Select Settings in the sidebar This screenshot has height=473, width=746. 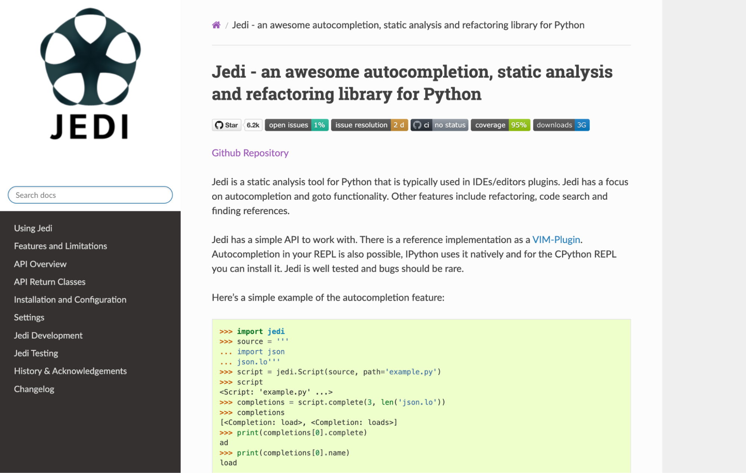click(x=29, y=317)
